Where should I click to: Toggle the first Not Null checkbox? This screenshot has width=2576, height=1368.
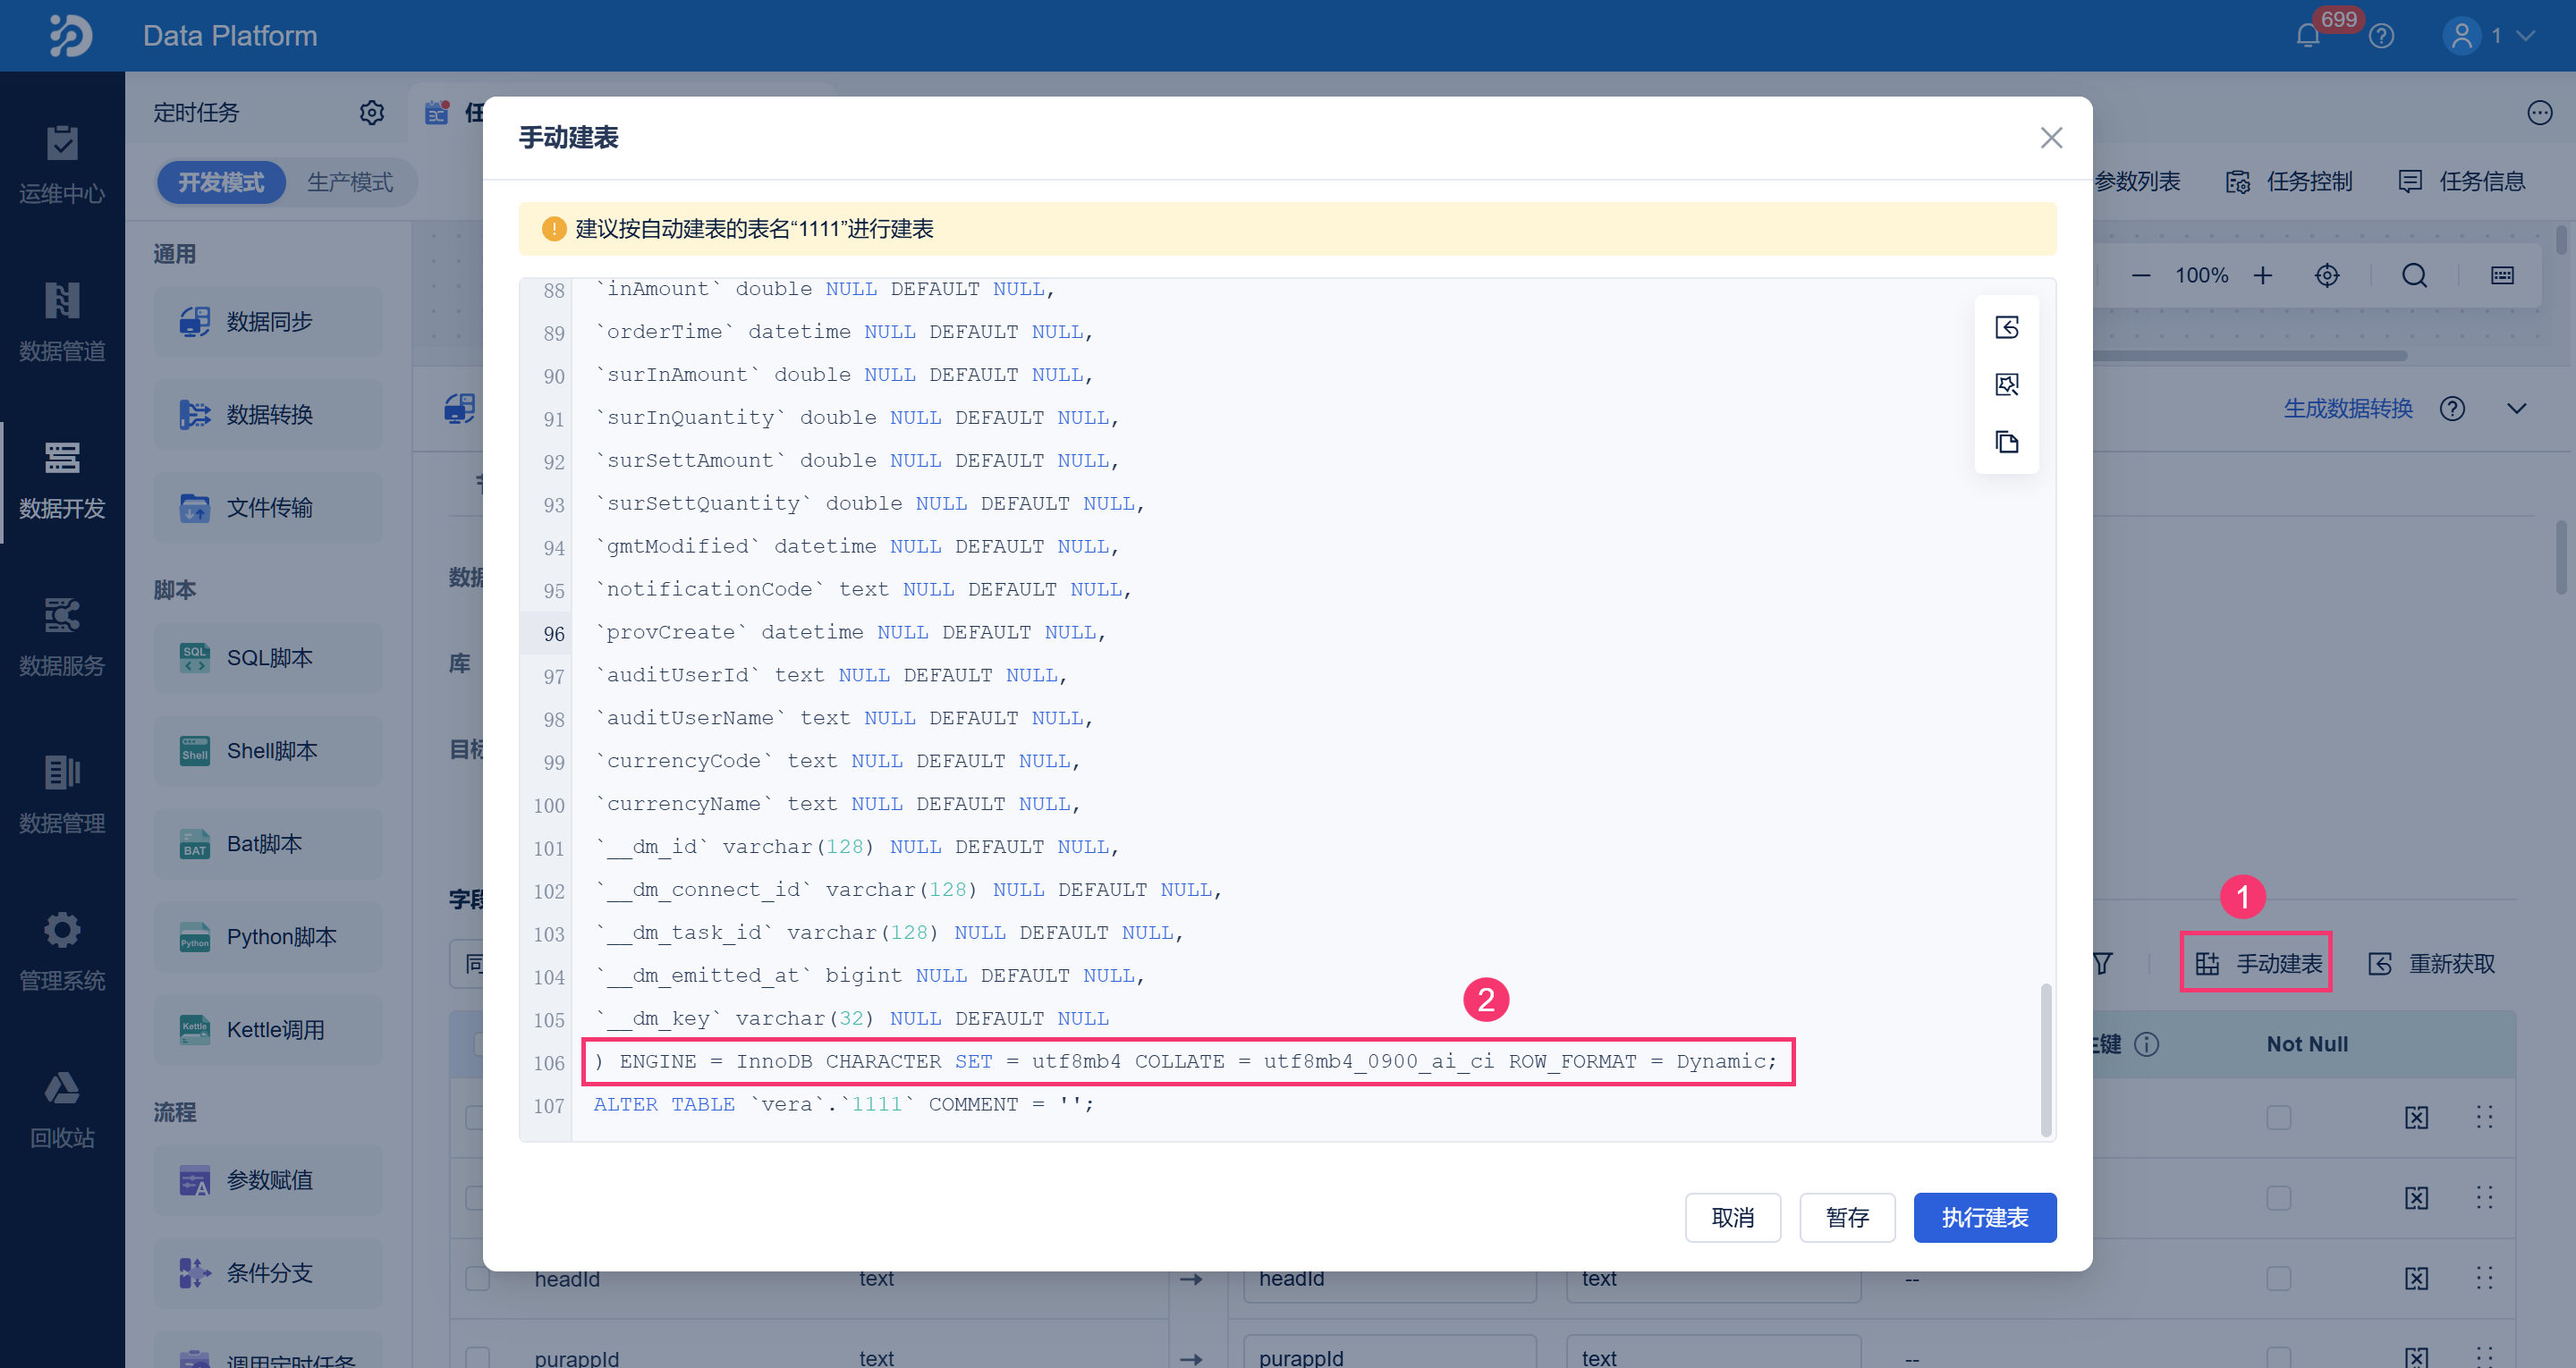coord(2278,1117)
